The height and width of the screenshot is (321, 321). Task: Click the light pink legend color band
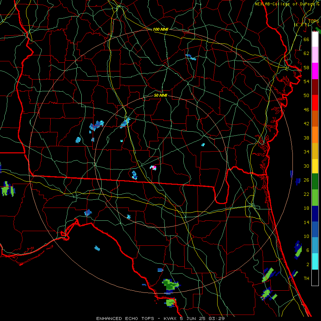pos(315,55)
